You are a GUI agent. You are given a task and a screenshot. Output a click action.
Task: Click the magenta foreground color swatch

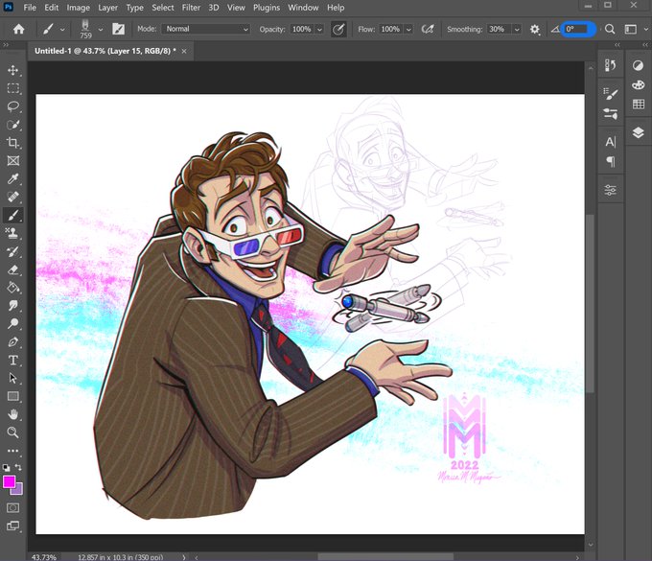(10, 482)
